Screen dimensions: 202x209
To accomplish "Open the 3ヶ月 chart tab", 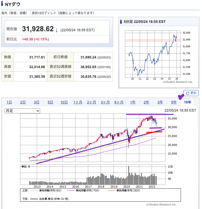I will [x=105, y=102].
